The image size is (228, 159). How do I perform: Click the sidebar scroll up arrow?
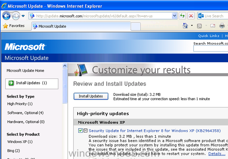point(65,66)
